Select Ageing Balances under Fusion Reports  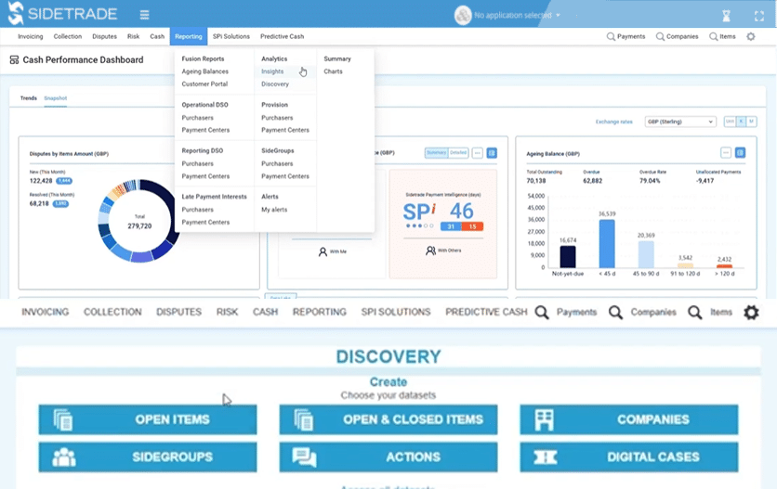coord(205,71)
